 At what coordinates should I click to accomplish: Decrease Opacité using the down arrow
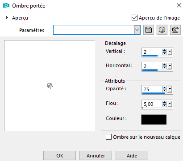pos(165,91)
